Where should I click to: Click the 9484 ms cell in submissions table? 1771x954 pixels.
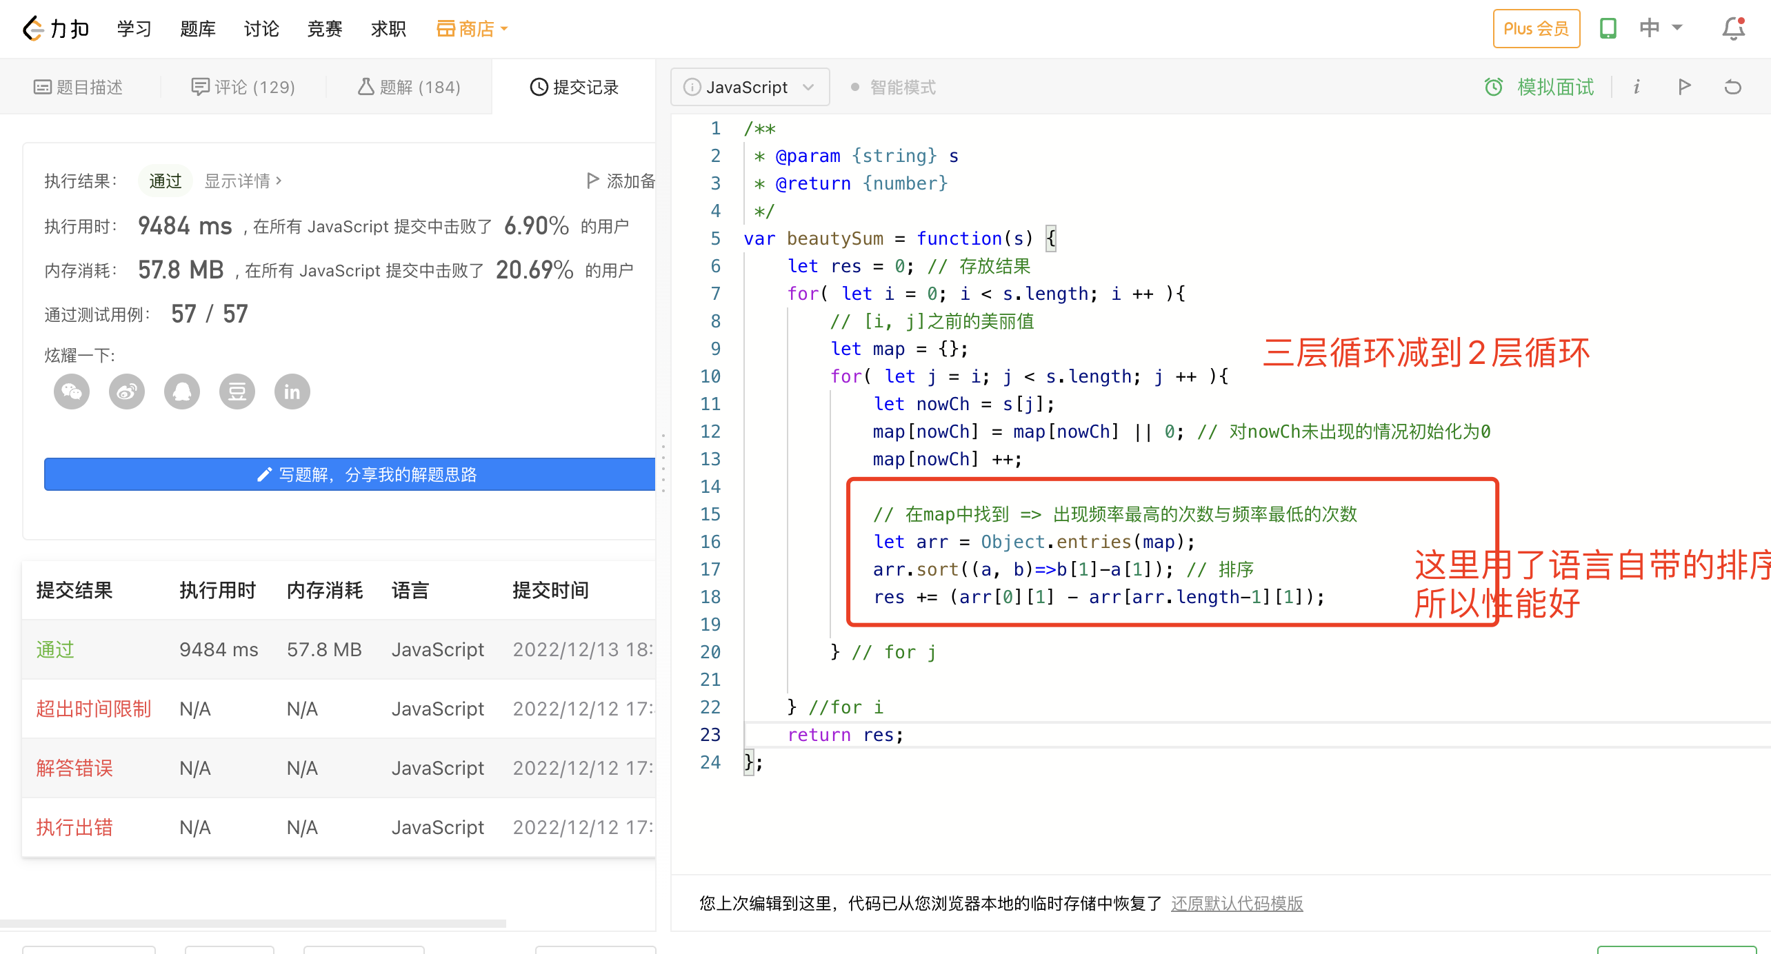(219, 649)
